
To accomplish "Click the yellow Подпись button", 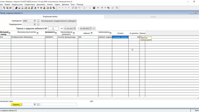I will [x=16, y=105].
